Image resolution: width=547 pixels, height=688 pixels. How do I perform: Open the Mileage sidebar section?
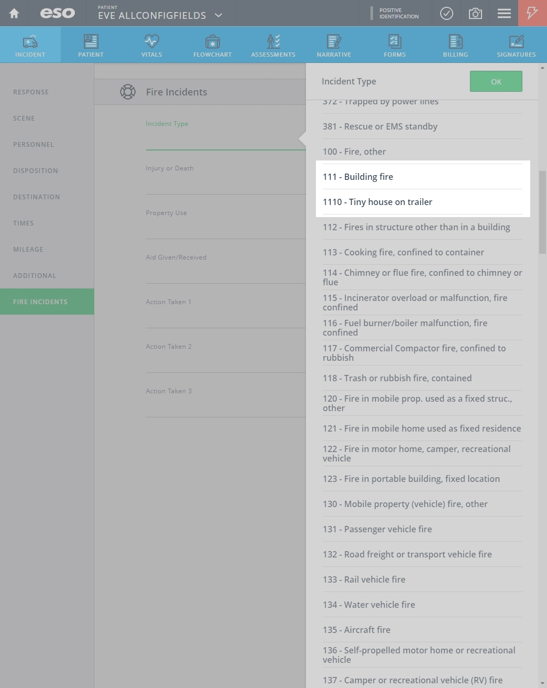pos(28,249)
